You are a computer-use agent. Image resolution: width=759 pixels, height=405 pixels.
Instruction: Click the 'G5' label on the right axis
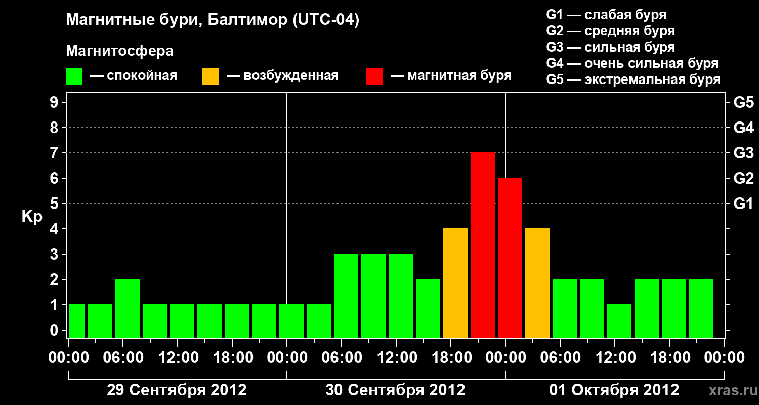click(x=743, y=102)
